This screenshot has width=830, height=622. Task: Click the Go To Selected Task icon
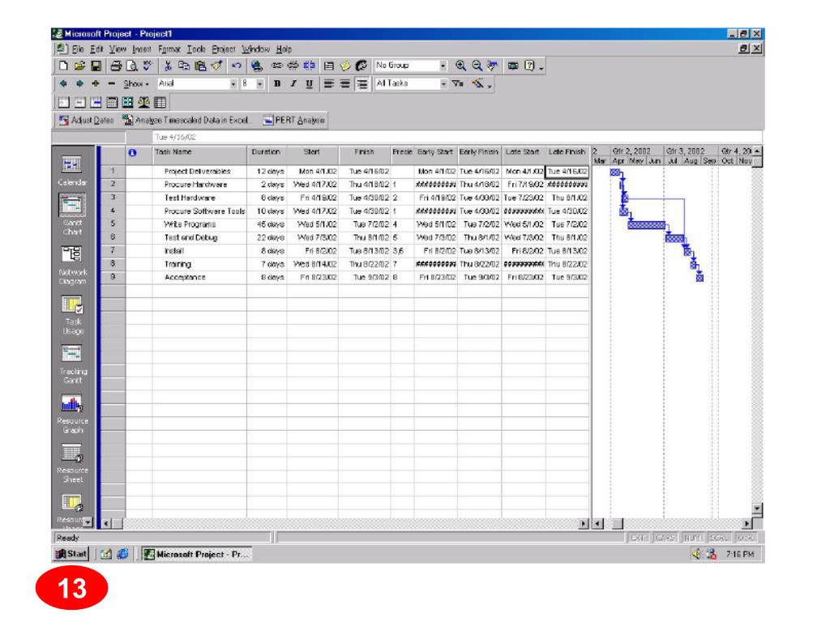click(x=493, y=66)
